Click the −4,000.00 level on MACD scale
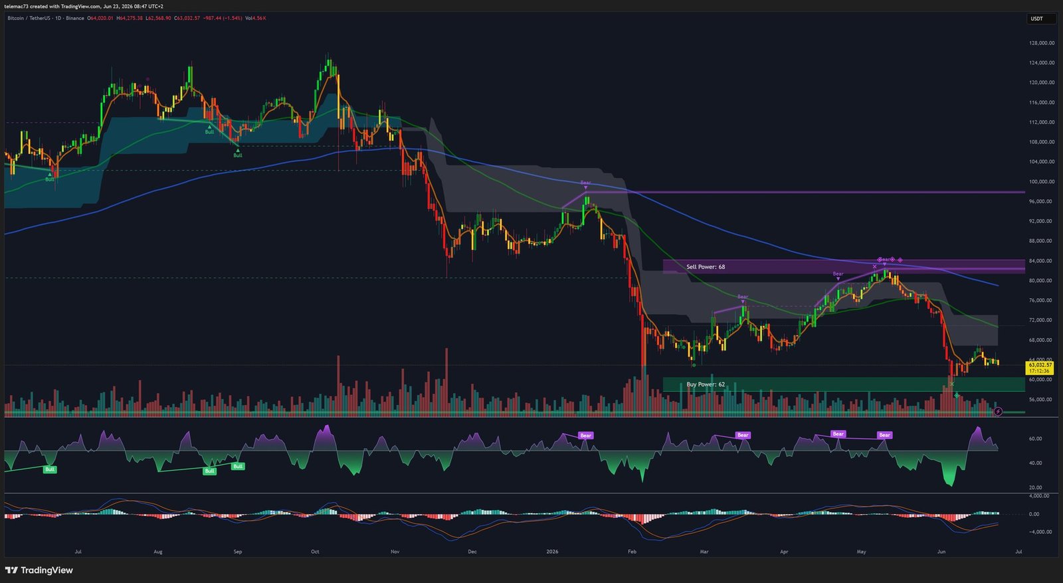 pyautogui.click(x=1039, y=532)
